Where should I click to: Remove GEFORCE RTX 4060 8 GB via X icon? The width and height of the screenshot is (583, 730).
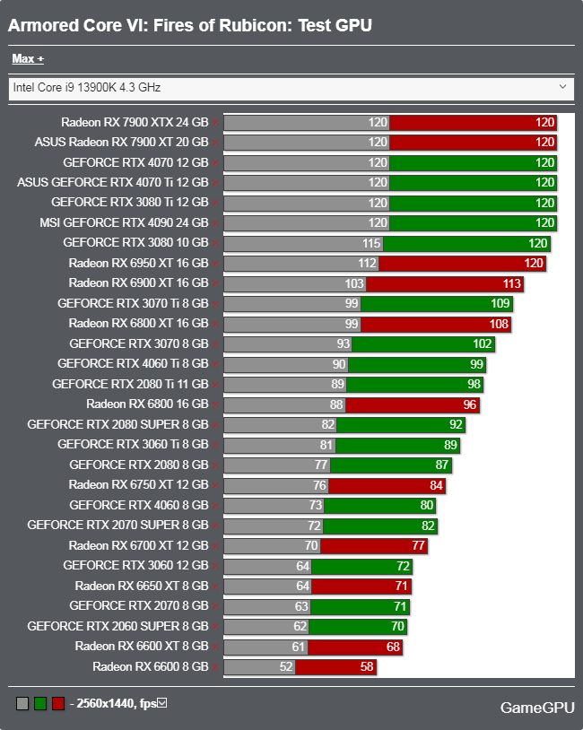[x=215, y=507]
